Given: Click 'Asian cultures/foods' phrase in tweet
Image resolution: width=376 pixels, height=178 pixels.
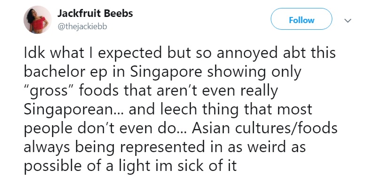Looking at the screenshot, I should pyautogui.click(x=265, y=128).
